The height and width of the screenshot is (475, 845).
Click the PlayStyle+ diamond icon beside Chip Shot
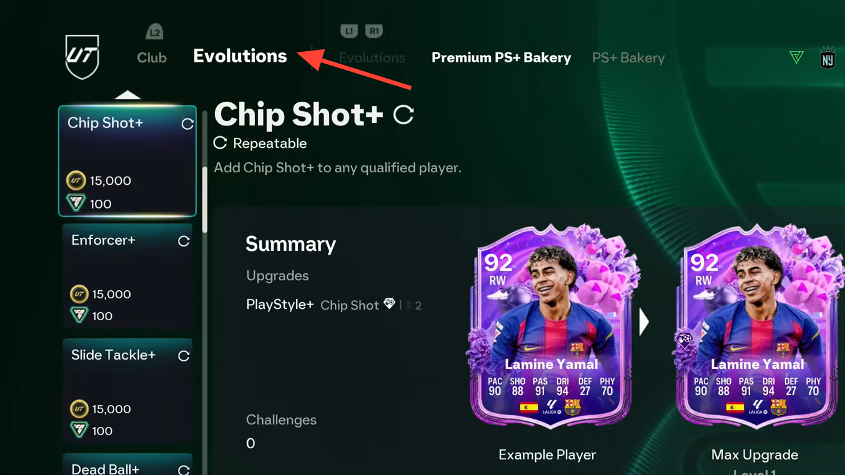(x=390, y=304)
